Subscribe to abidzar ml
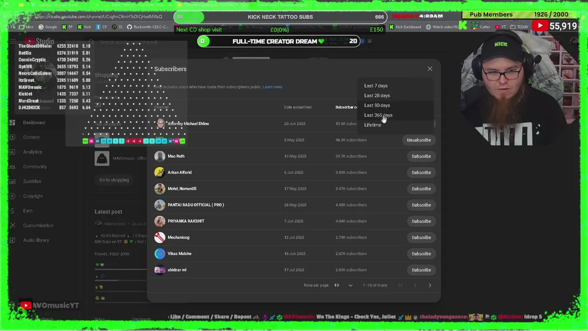Viewport: 588px width, 331px height. pos(421,270)
